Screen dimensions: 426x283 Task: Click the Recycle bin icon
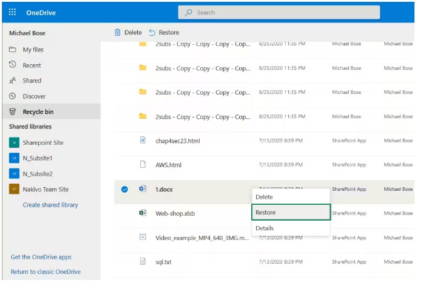click(13, 112)
